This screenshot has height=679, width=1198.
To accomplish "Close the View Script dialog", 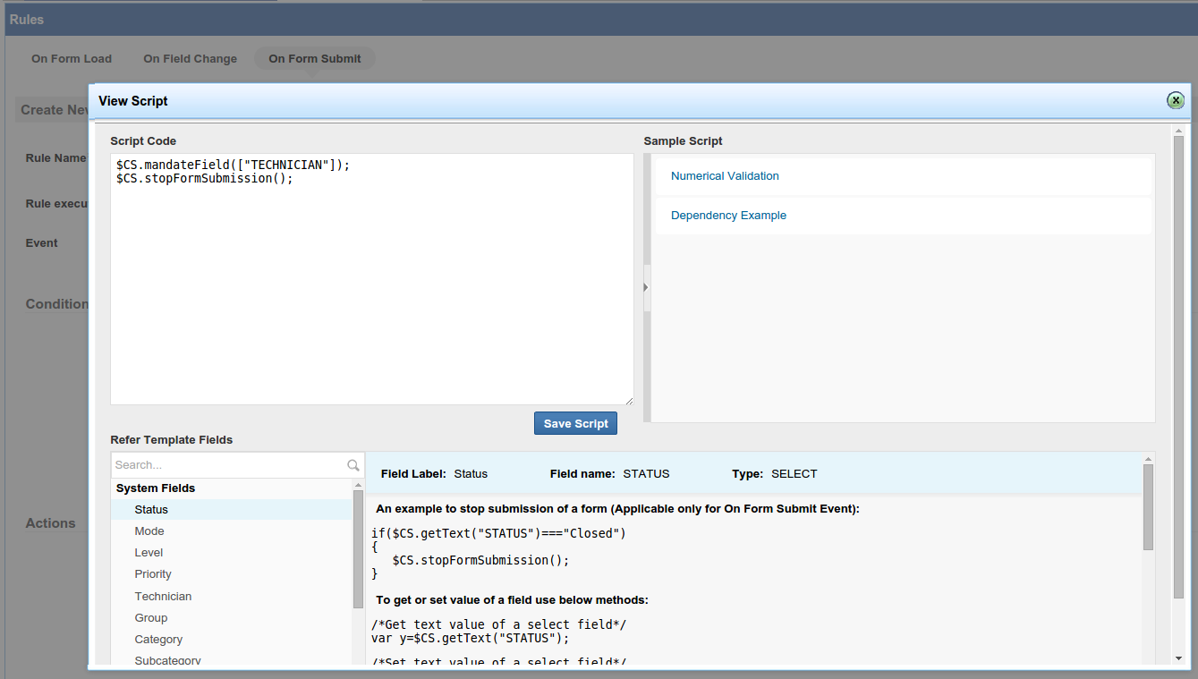I will (1176, 100).
